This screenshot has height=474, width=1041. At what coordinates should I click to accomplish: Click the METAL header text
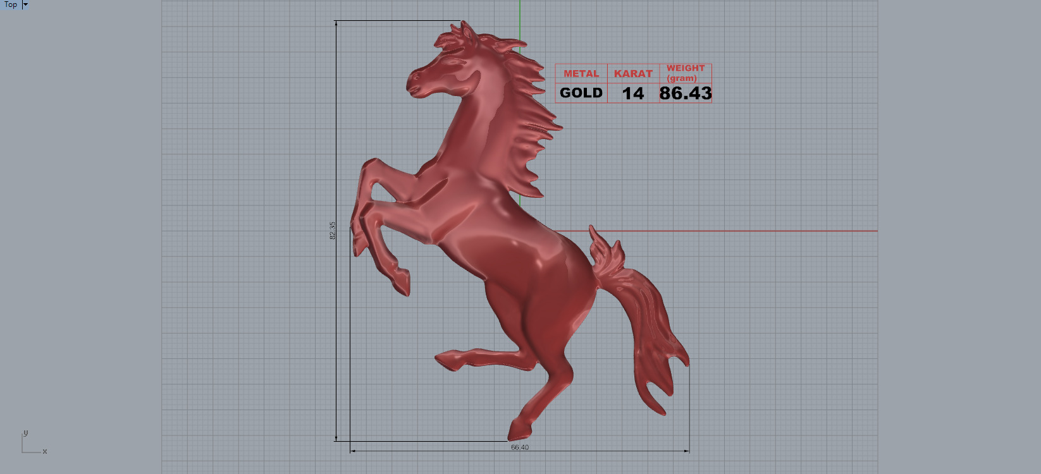[x=581, y=74]
